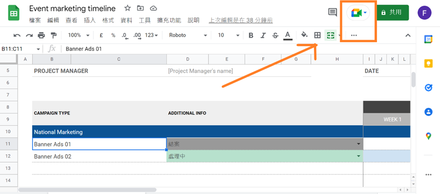Open the 查看 menu
Viewport: 440px width, 194px height.
pos(72,20)
